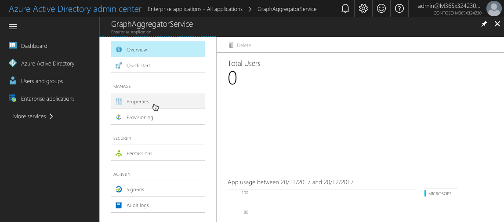Click the Total Users value 0
This screenshot has width=504, height=222.
(232, 78)
